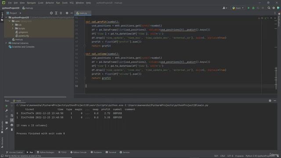
Task: Open Python Console tool window
Action: click(78, 152)
